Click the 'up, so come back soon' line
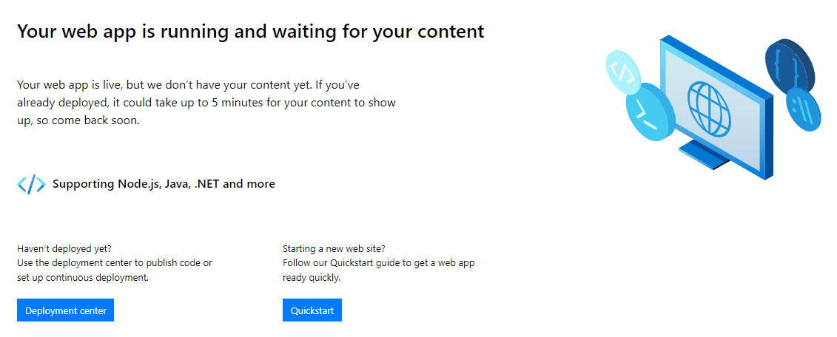The image size is (837, 337). click(78, 120)
